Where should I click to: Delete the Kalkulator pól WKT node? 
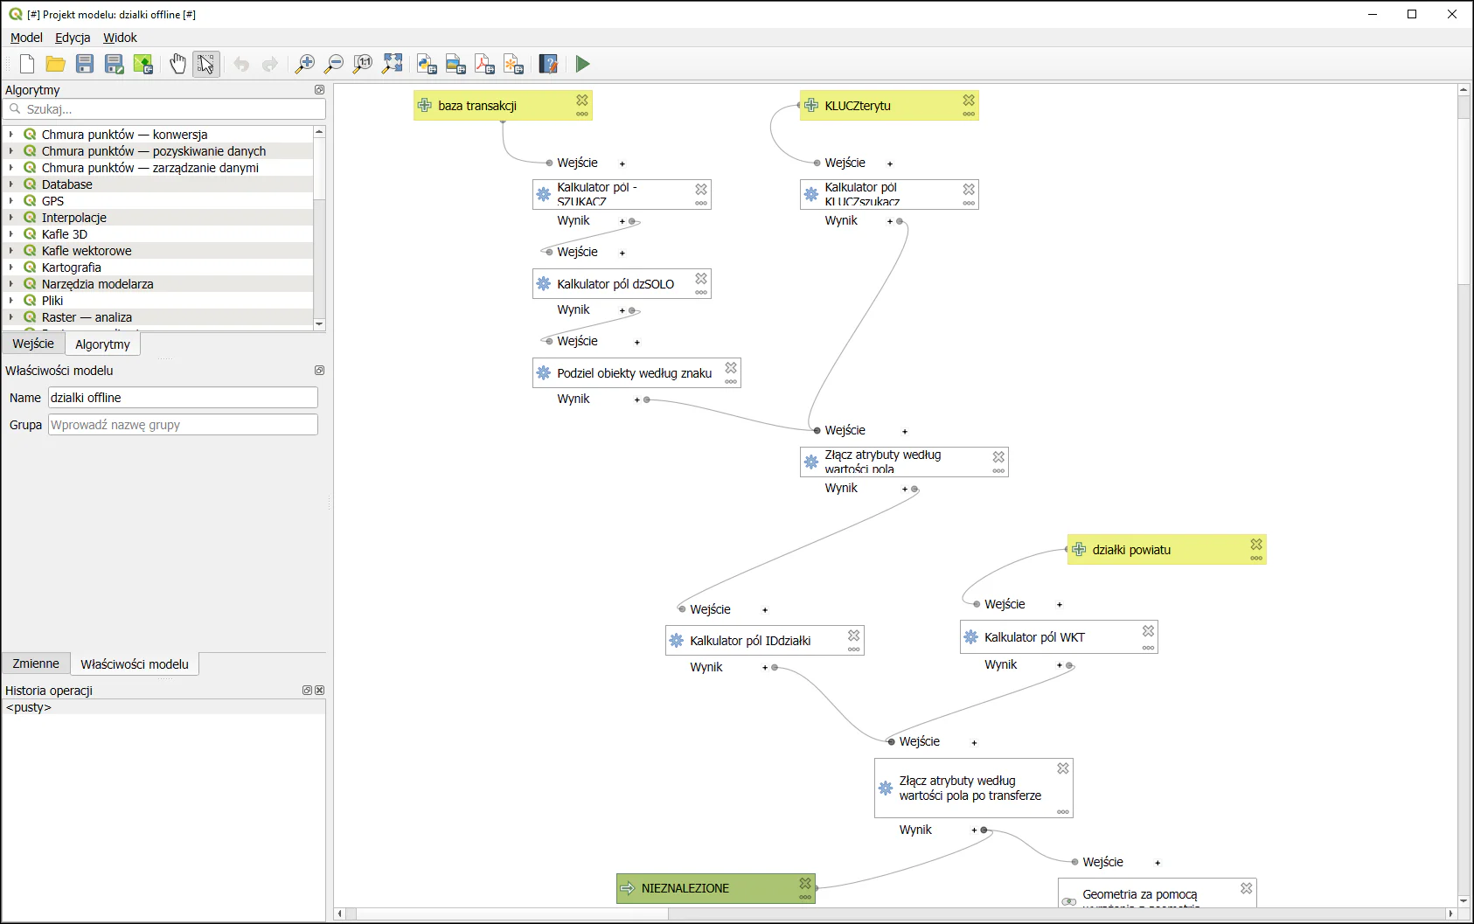pos(1148,631)
